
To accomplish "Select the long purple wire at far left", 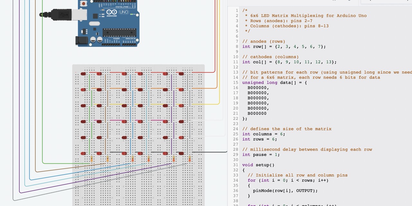I will tap(20, 96).
